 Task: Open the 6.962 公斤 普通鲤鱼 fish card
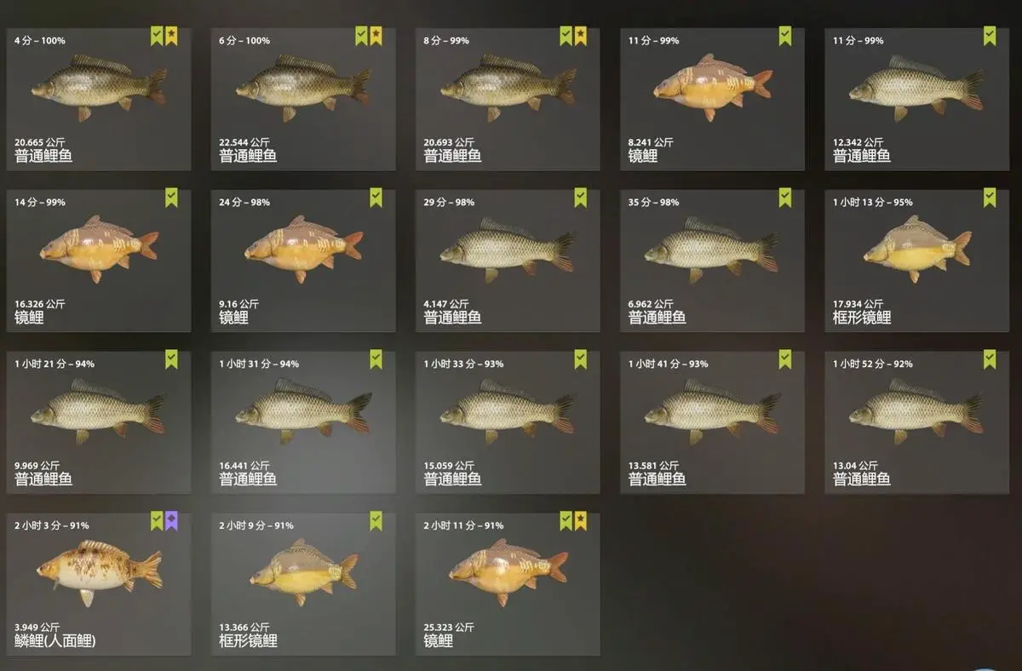(712, 261)
